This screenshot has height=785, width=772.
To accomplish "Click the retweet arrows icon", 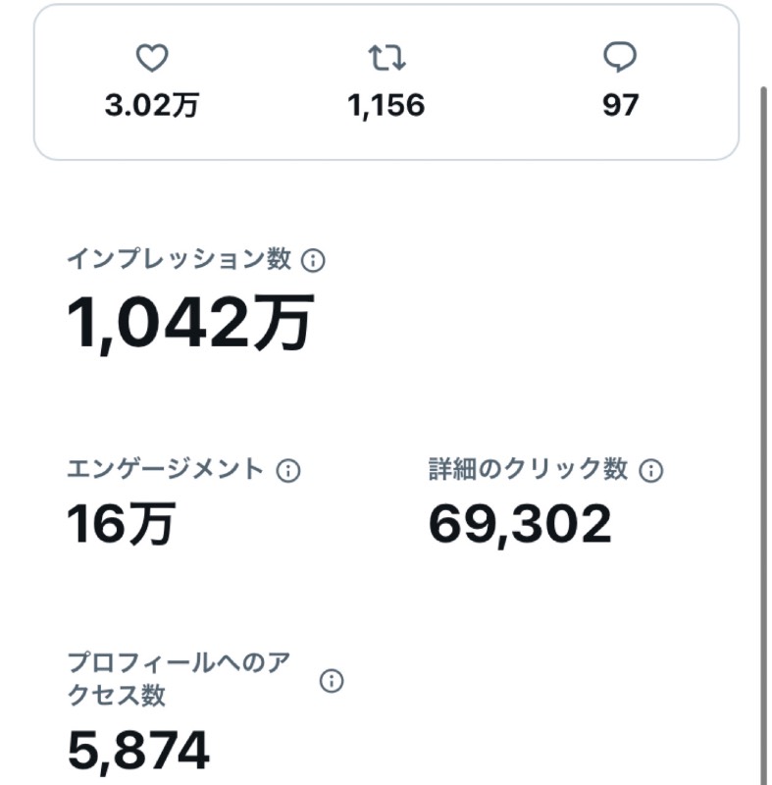I will (x=386, y=58).
